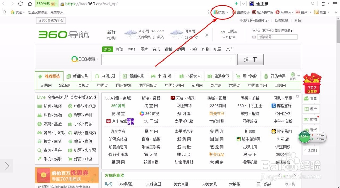
Task: Select the 图片 search tab
Action: (x=144, y=49)
